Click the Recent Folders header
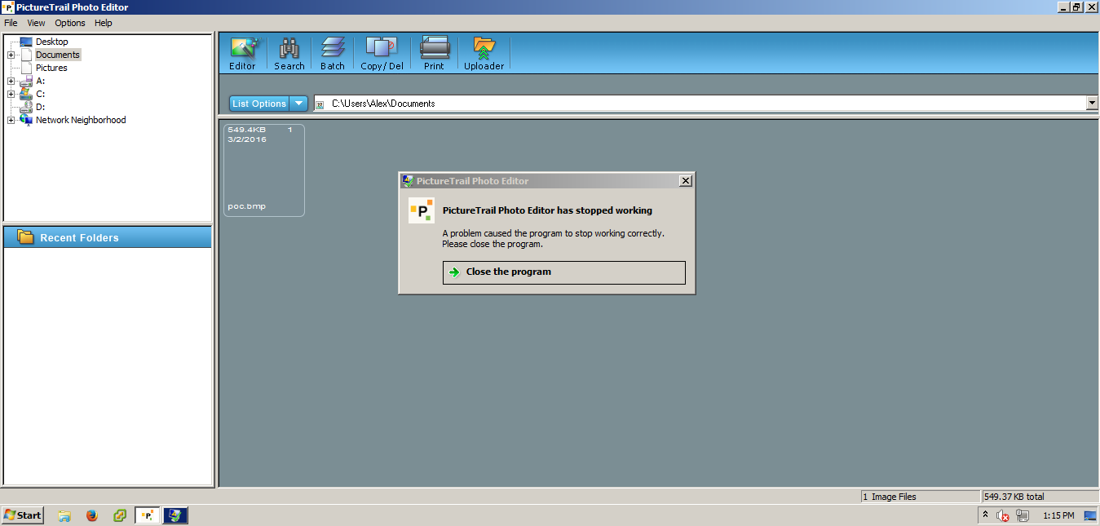 (108, 237)
